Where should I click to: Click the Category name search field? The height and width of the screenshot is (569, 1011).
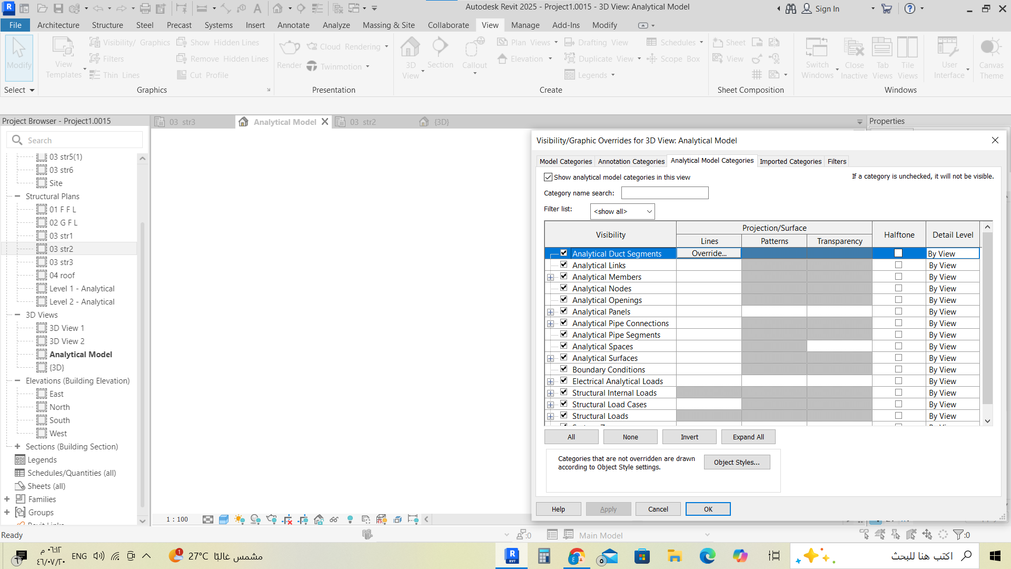coord(665,193)
